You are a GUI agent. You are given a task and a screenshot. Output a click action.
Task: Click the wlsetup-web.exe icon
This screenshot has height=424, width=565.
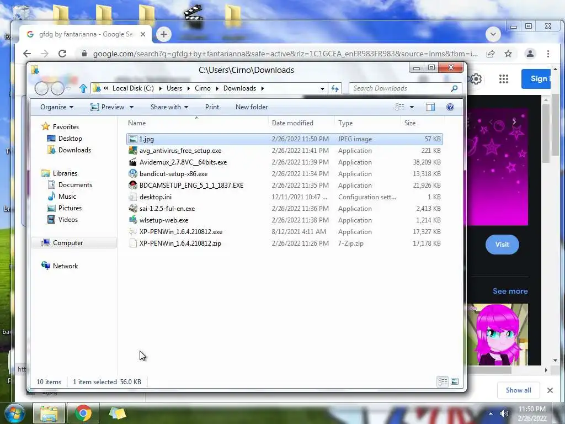point(133,220)
